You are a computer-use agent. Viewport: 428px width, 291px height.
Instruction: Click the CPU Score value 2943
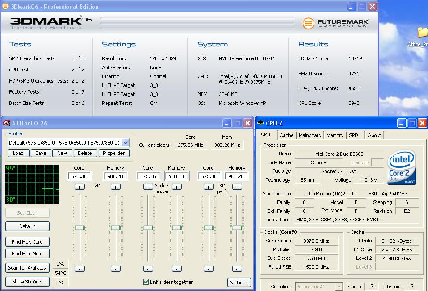[x=354, y=103]
